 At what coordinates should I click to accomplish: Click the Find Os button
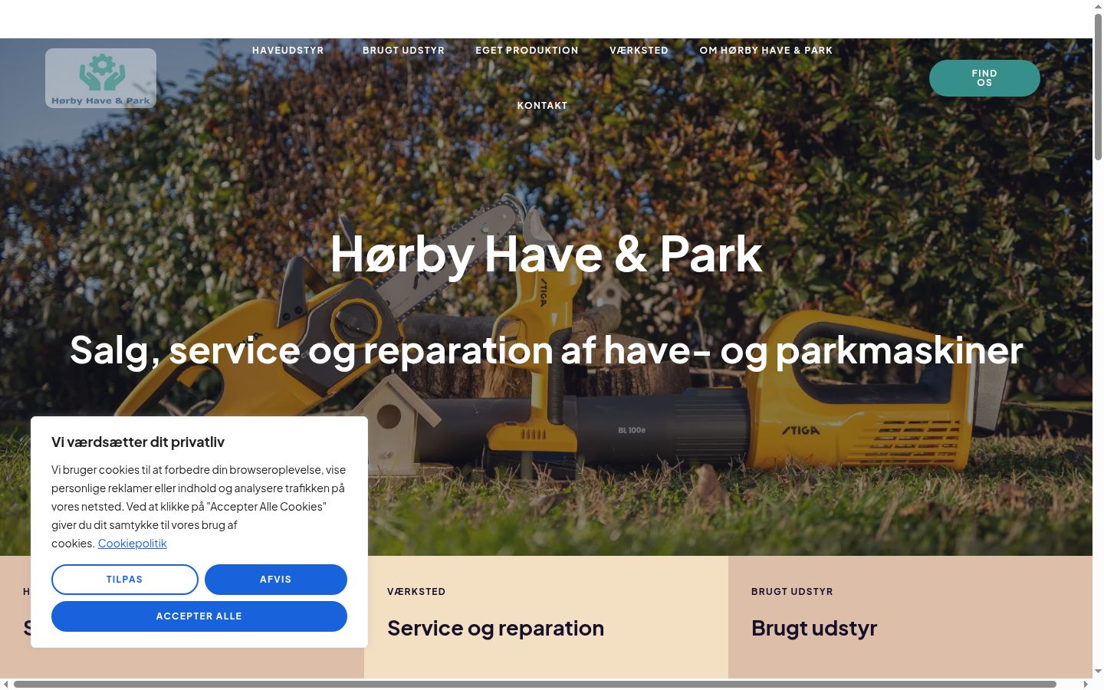point(984,78)
